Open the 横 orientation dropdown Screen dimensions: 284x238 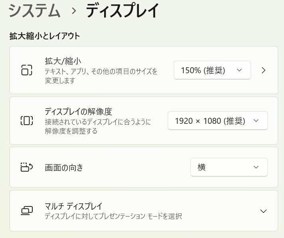point(229,167)
